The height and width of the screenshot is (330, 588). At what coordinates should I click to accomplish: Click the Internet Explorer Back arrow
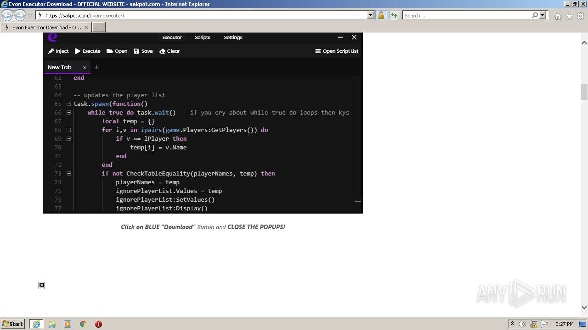click(7, 16)
